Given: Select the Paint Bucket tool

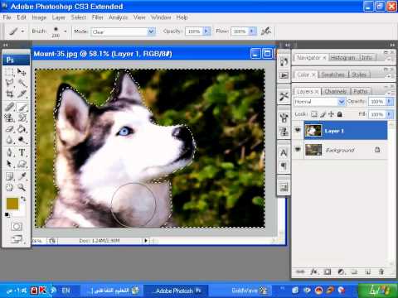Looking at the screenshot, I should [x=22, y=129].
